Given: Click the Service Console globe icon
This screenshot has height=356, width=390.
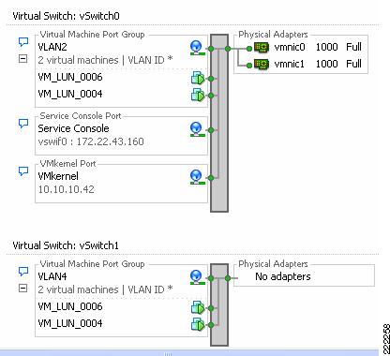Looking at the screenshot, I should 197,129.
